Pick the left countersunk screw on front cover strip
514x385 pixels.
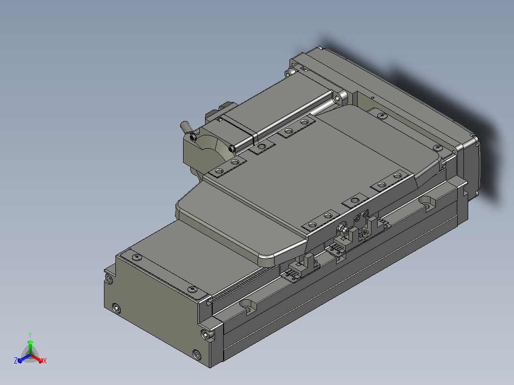(137, 257)
